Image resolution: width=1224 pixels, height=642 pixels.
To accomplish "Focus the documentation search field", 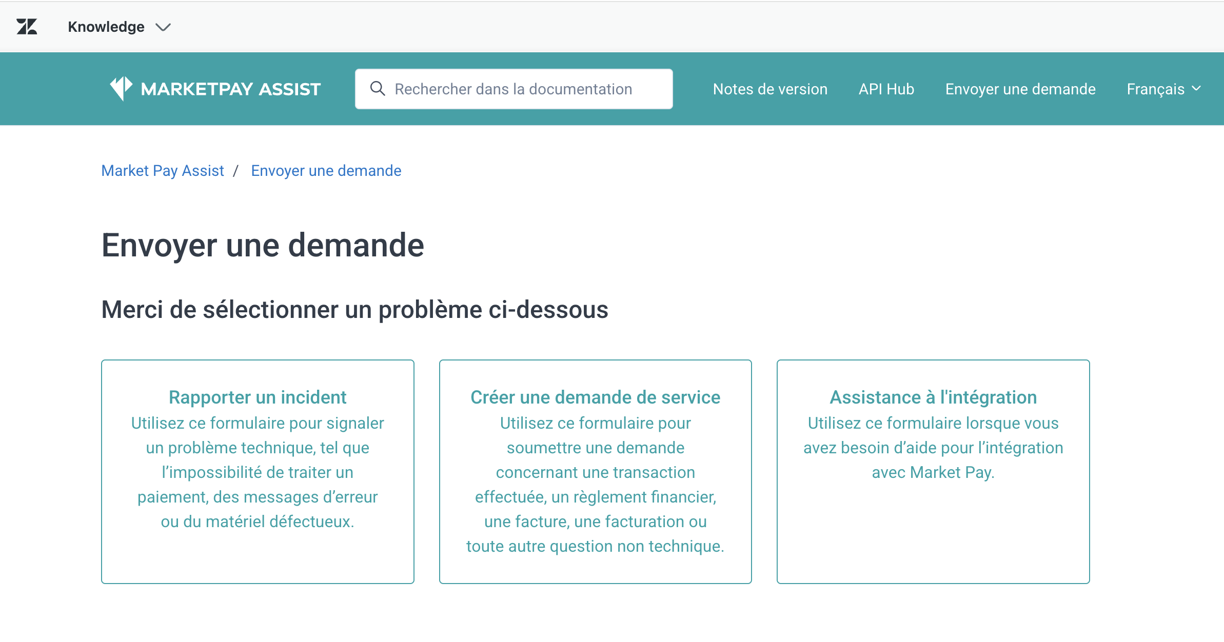I will 514,89.
